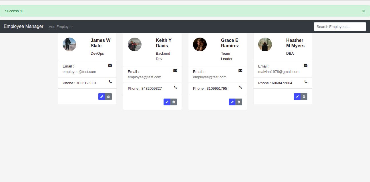
Task: Delete Heather M Myers with the trash button
Action: coord(304,97)
